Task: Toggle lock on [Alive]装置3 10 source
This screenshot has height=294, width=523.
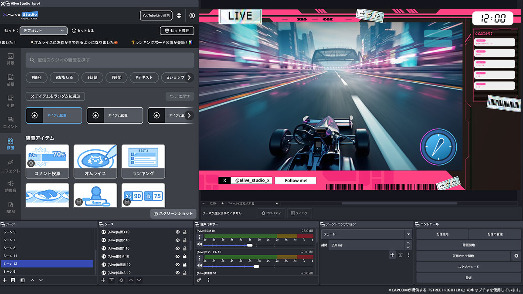Action: [185, 232]
